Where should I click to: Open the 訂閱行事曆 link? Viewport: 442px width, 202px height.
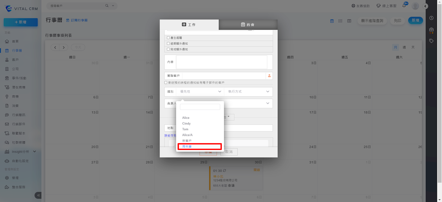[x=77, y=20]
